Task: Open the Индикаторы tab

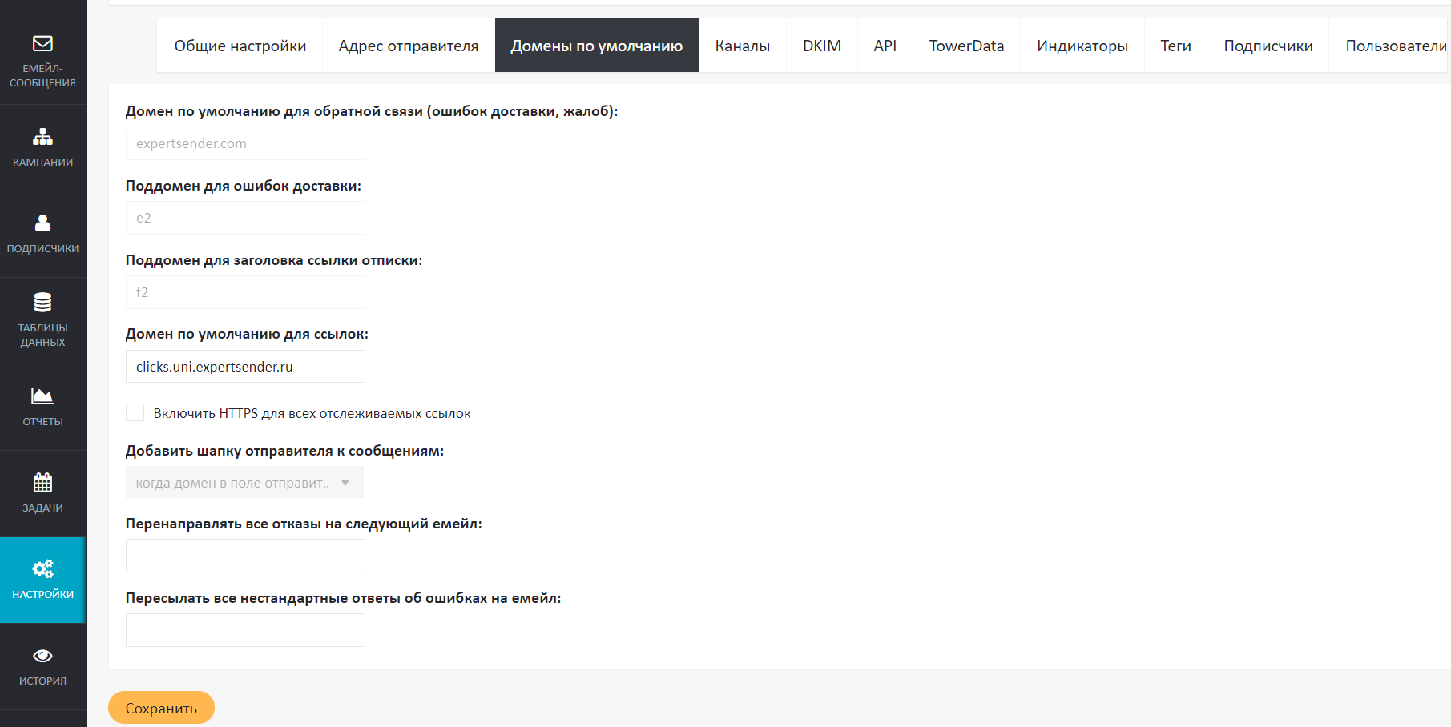Action: [x=1082, y=46]
